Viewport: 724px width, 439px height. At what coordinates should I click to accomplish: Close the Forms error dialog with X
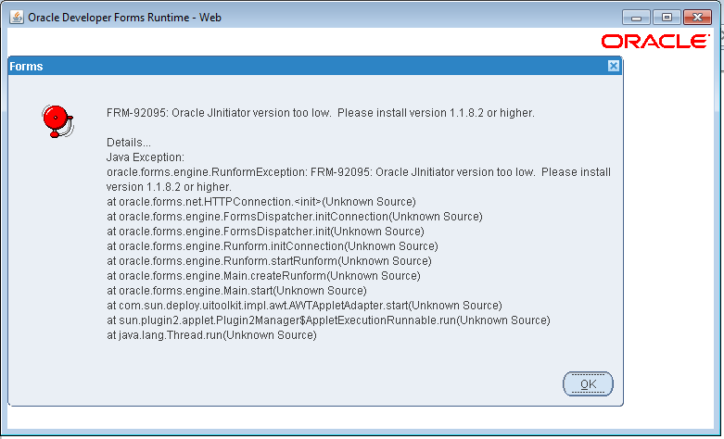click(613, 66)
